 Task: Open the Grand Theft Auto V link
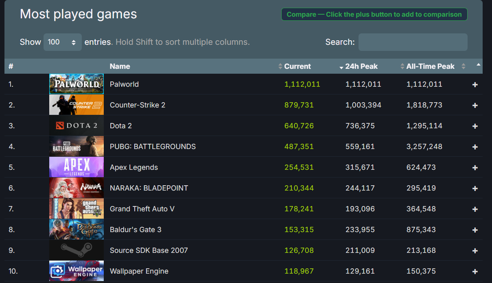[142, 209]
